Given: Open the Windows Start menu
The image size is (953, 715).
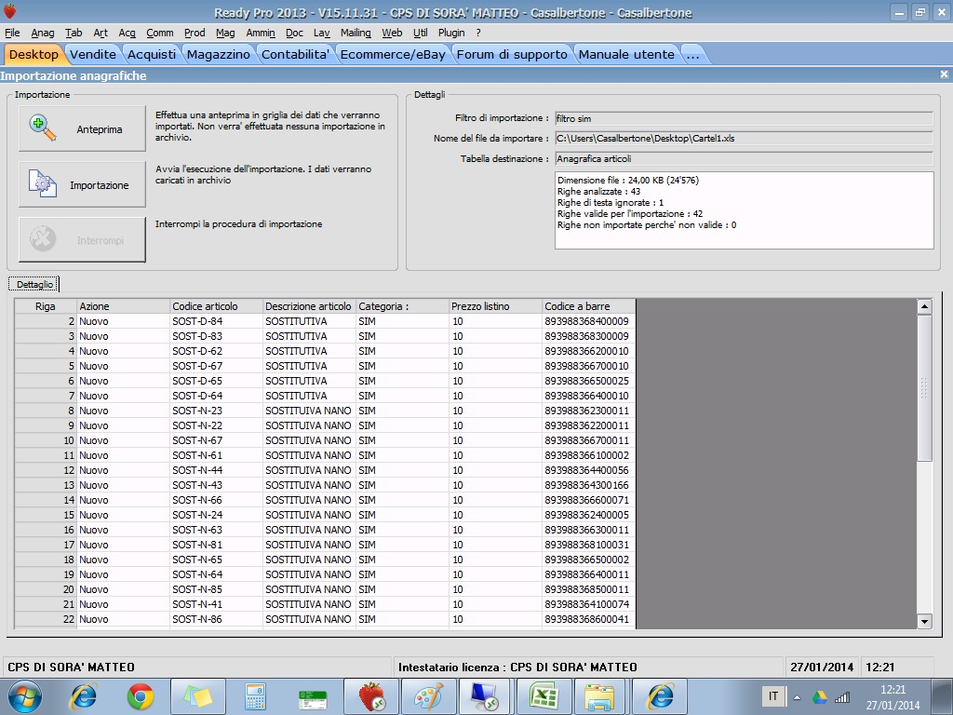Looking at the screenshot, I should (x=25, y=696).
